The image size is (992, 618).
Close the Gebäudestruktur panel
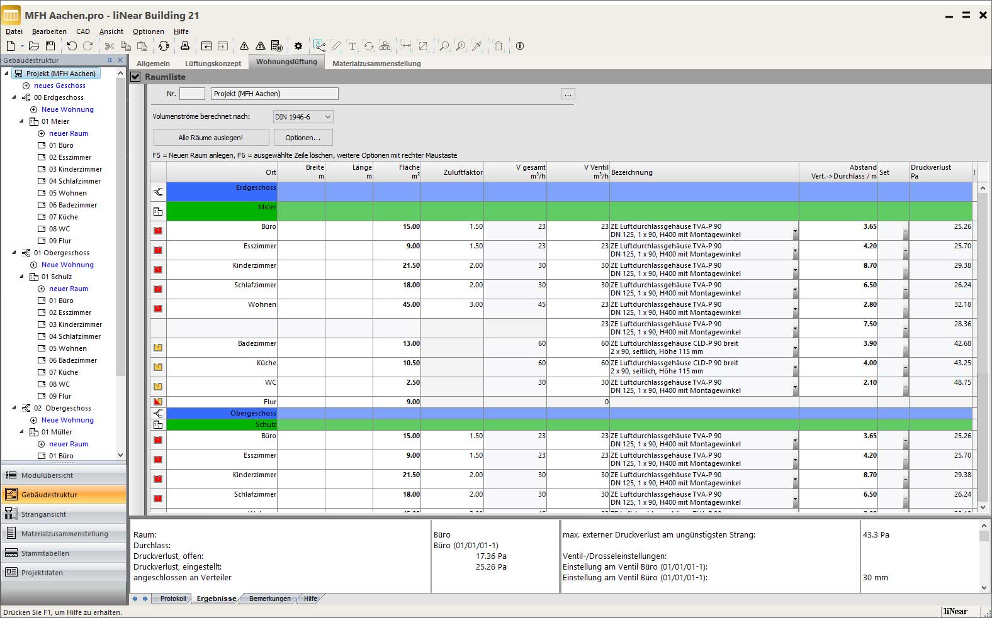pos(120,60)
